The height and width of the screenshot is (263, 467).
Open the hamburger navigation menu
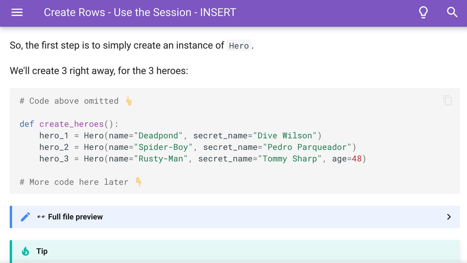(17, 12)
